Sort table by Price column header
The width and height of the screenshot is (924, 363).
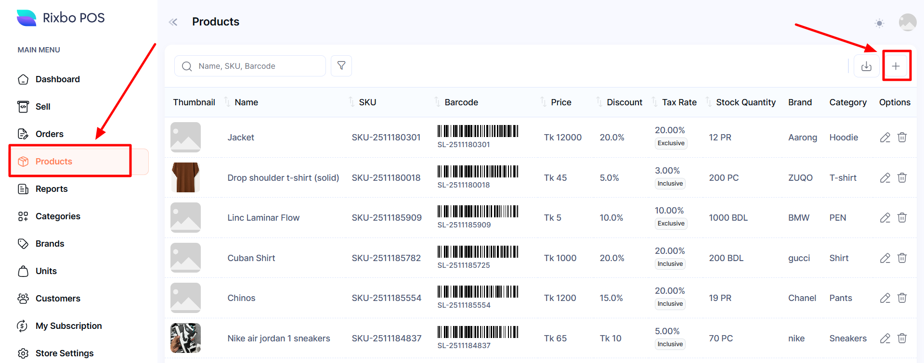tap(560, 102)
